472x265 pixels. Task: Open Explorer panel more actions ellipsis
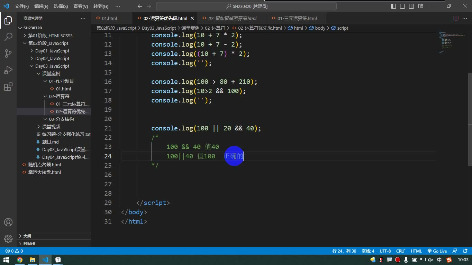83,18
